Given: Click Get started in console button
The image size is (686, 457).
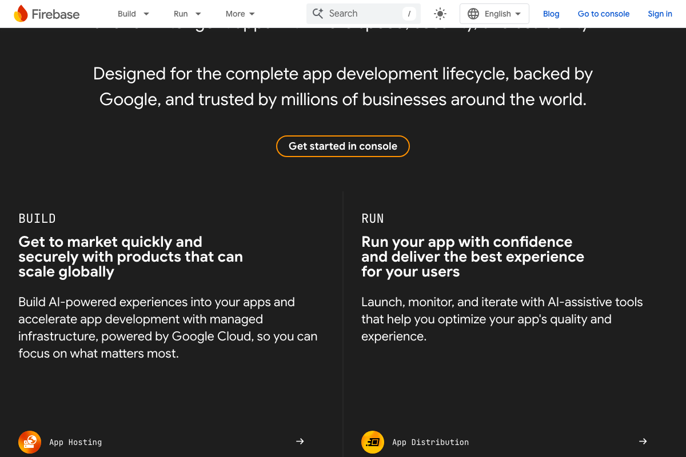Looking at the screenshot, I should click(343, 146).
